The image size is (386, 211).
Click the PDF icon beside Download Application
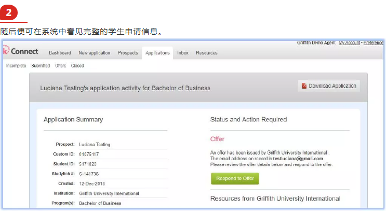[304, 86]
